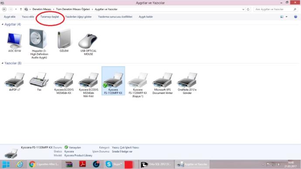
Task: Click the volume icon in system tray
Action: (279, 164)
